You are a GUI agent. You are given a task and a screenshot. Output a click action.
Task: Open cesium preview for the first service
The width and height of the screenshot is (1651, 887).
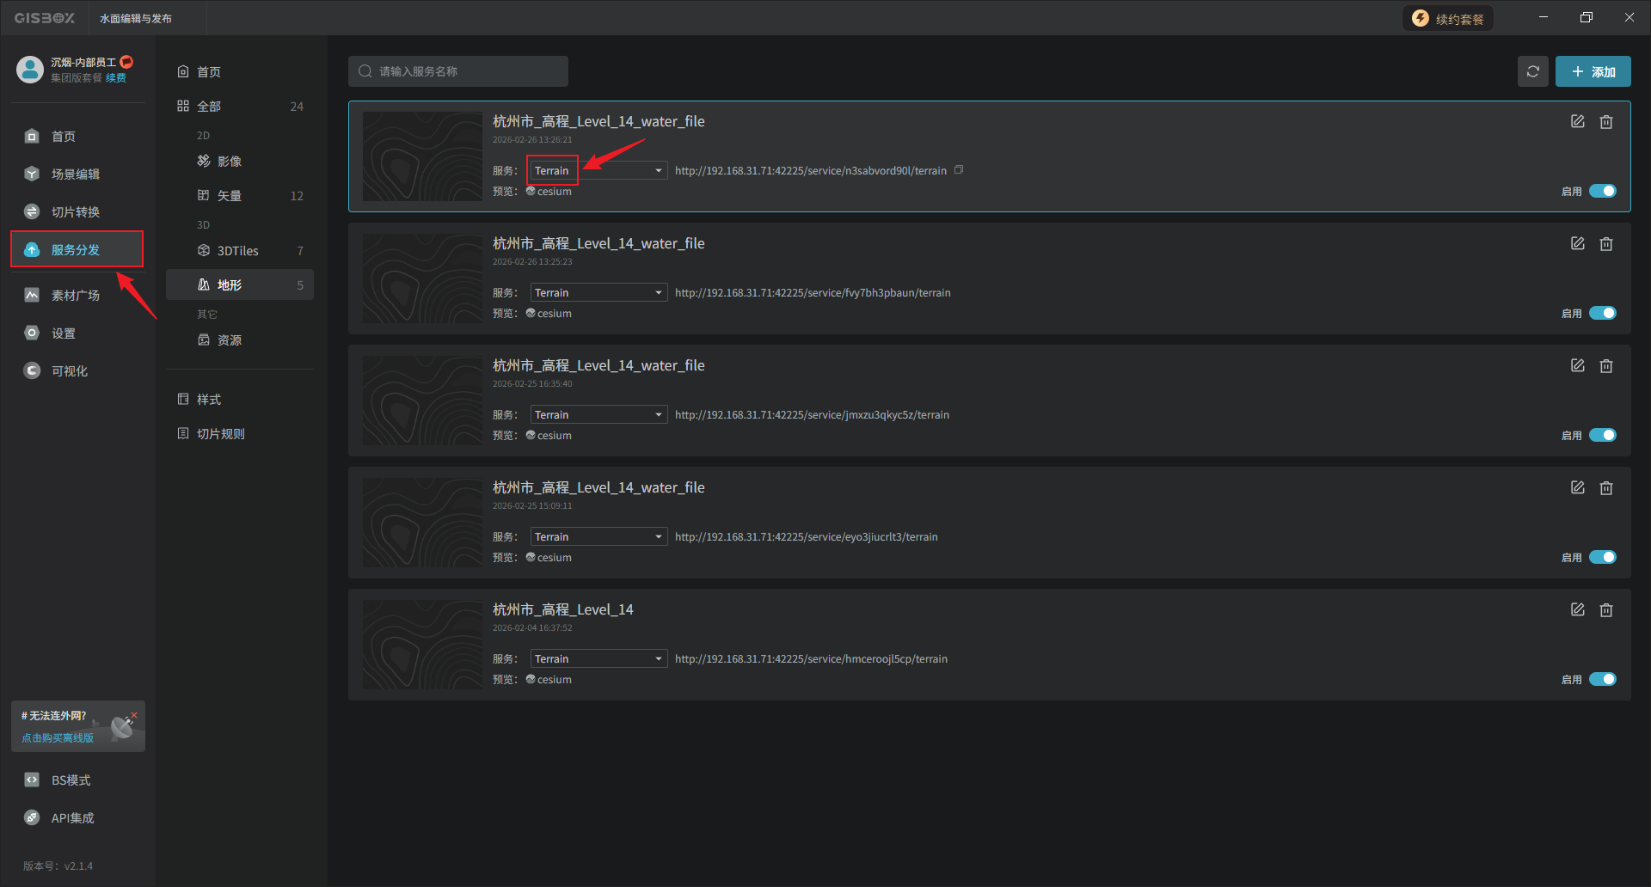pos(549,192)
